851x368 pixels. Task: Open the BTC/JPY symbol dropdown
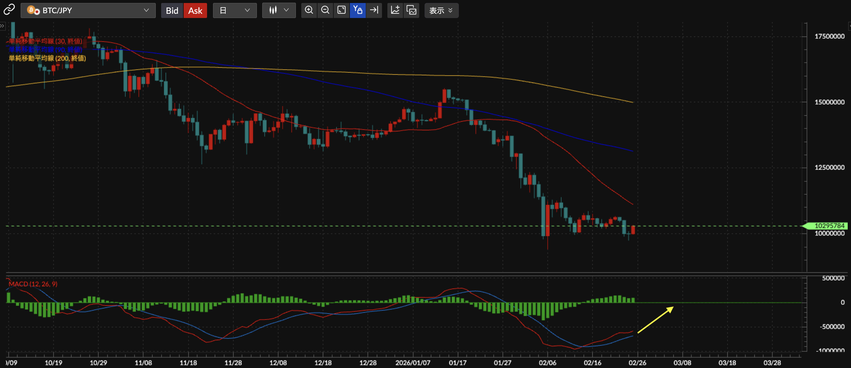click(88, 10)
